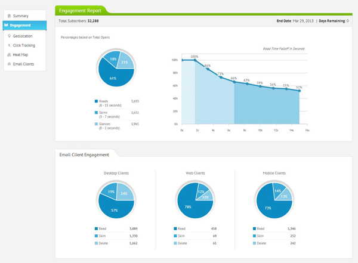Click the Summary house icon
Image resolution: width=358 pixels, height=263 pixels.
[x=9, y=16]
